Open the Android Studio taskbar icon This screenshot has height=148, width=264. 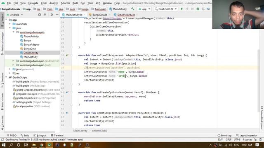click(x=49, y=145)
